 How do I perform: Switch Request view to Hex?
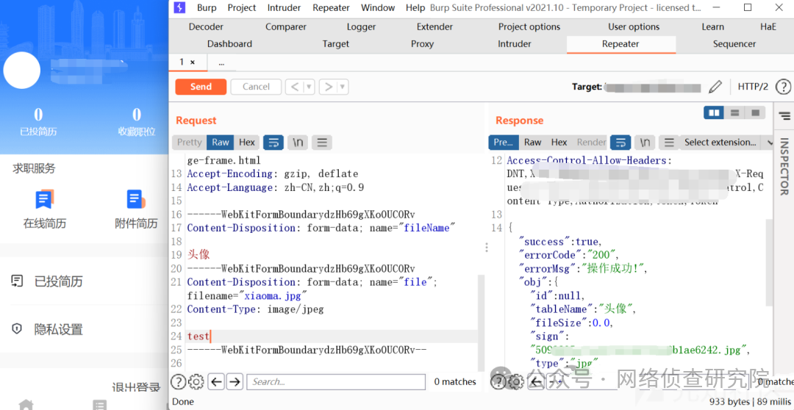click(x=247, y=143)
